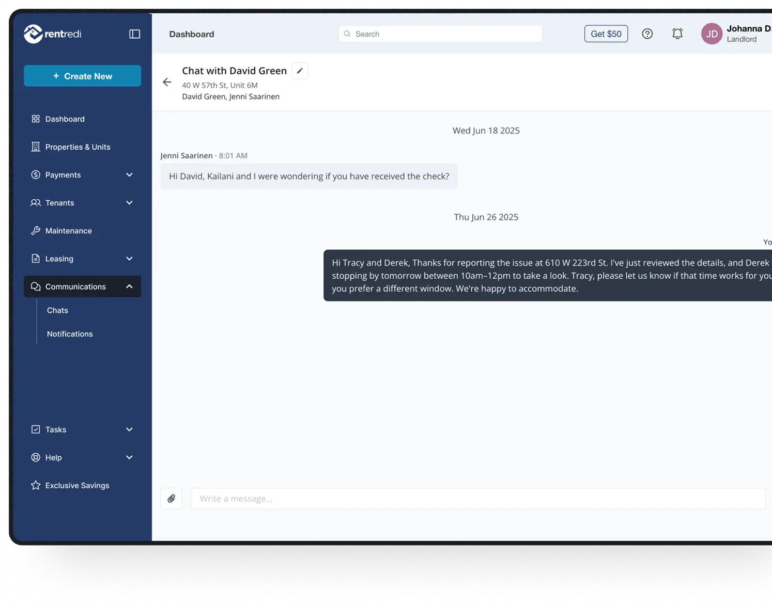Screen dimensions: 772x607
Task: Click the Get $50 button
Action: tap(606, 34)
